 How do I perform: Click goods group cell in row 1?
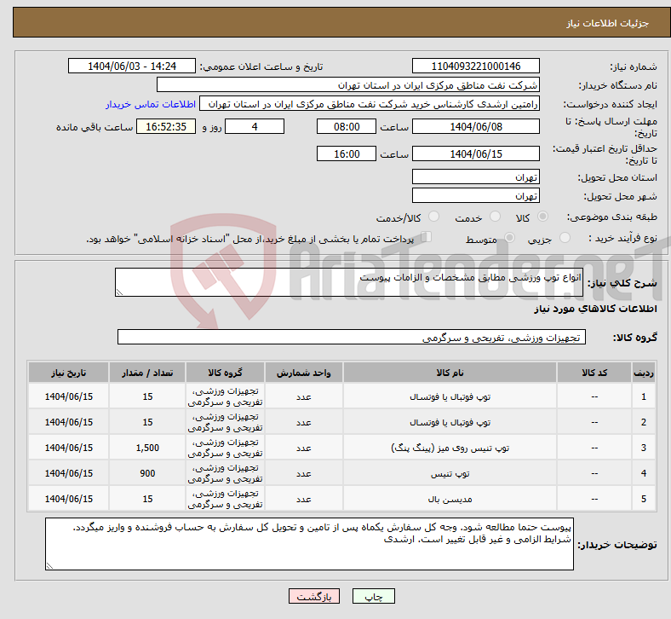(x=225, y=396)
